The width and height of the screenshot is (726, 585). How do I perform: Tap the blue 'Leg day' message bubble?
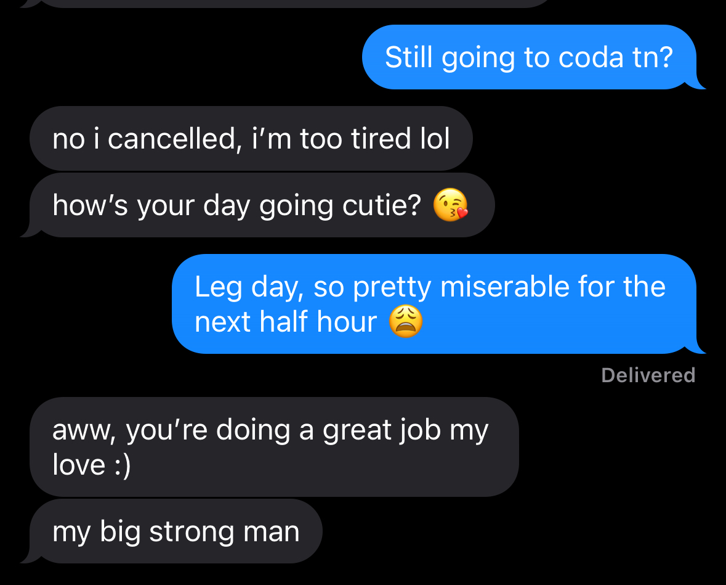click(x=433, y=304)
